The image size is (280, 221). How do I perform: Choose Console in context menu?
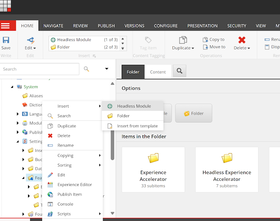click(73, 204)
